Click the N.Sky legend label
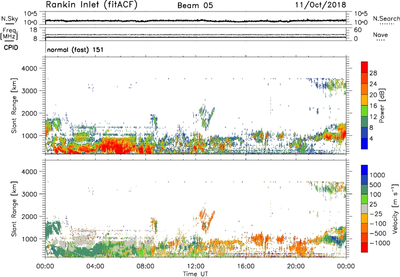 tap(9, 18)
